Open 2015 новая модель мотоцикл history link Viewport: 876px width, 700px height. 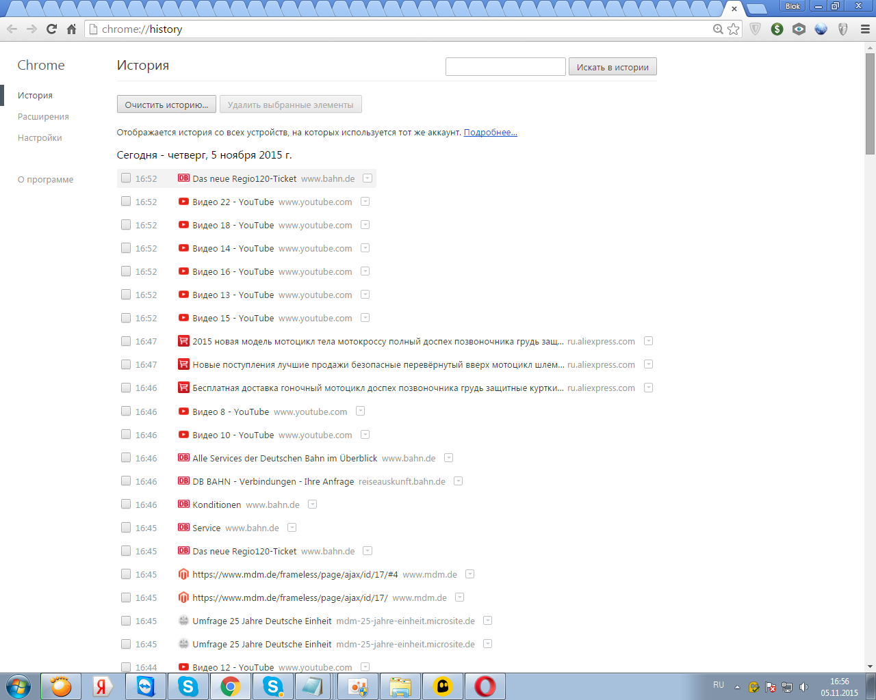378,341
